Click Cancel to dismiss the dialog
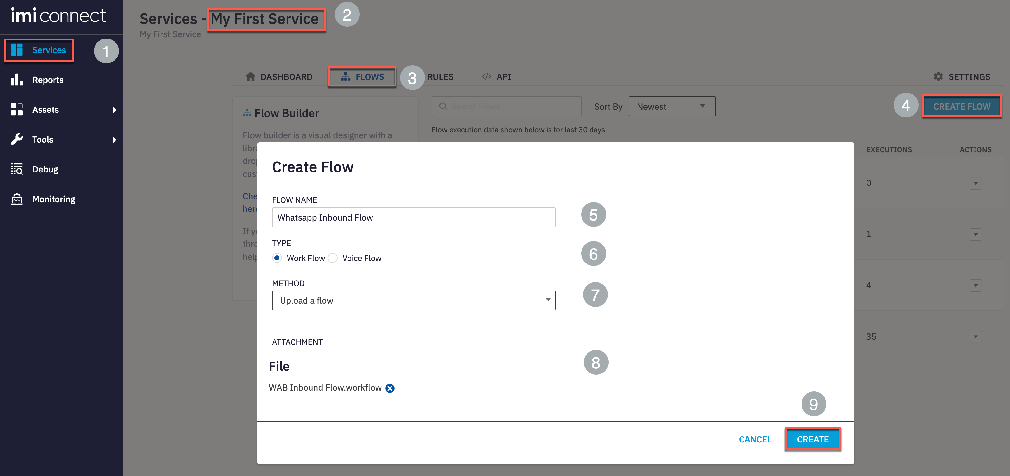Screen dimensions: 1010x476 (x=755, y=439)
